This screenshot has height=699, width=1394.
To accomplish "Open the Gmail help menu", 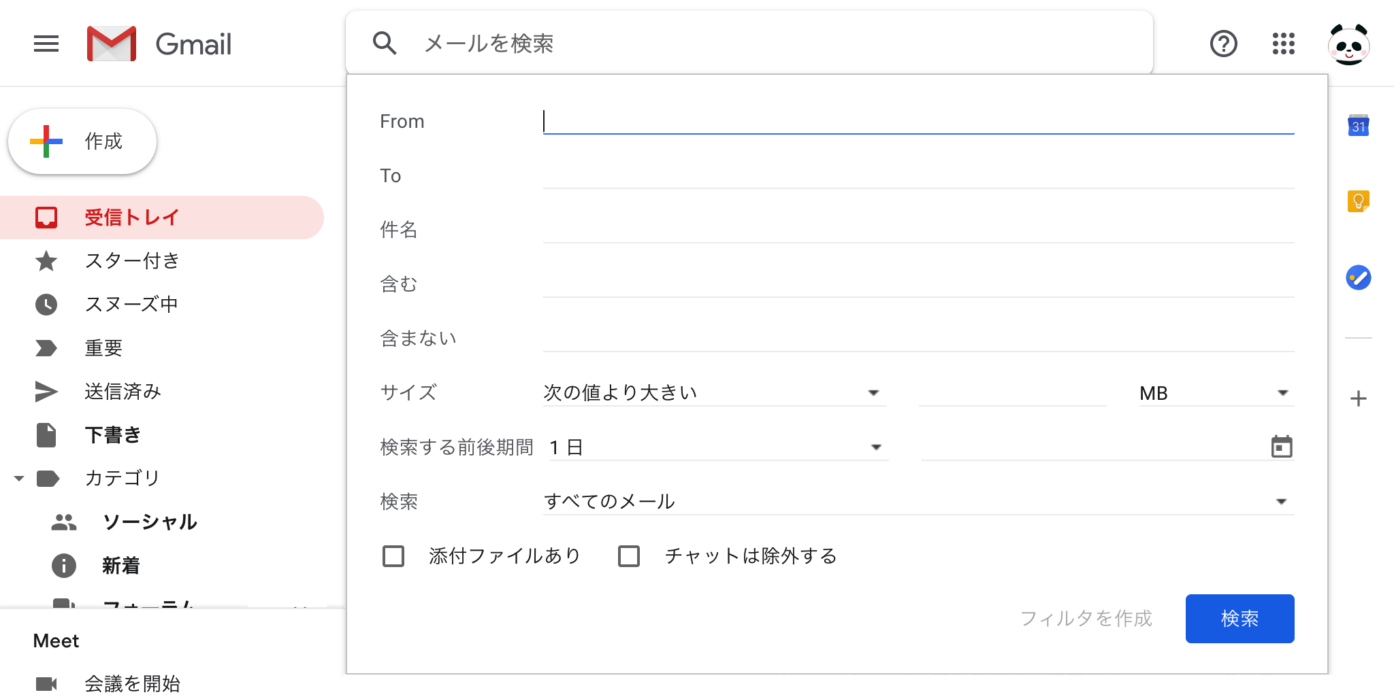I will coord(1223,44).
